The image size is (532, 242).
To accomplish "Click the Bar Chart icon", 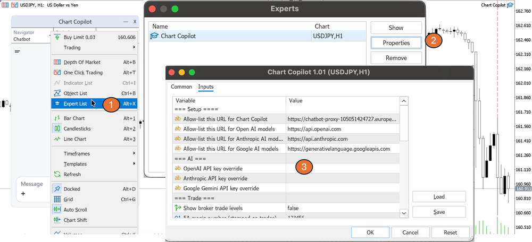I will click(57, 118).
